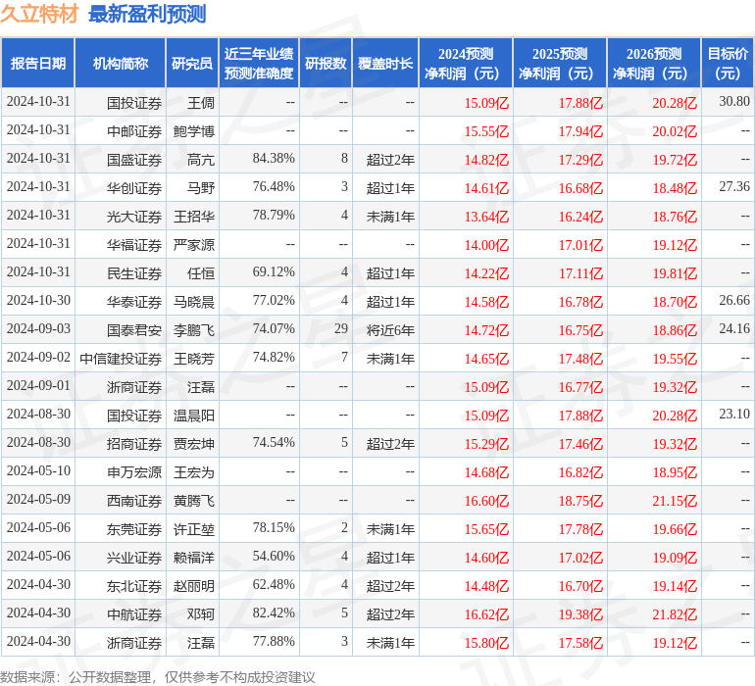This screenshot has width=755, height=686.
Task: Click target price 26.66 in 华泰证券 row
Action: click(733, 301)
